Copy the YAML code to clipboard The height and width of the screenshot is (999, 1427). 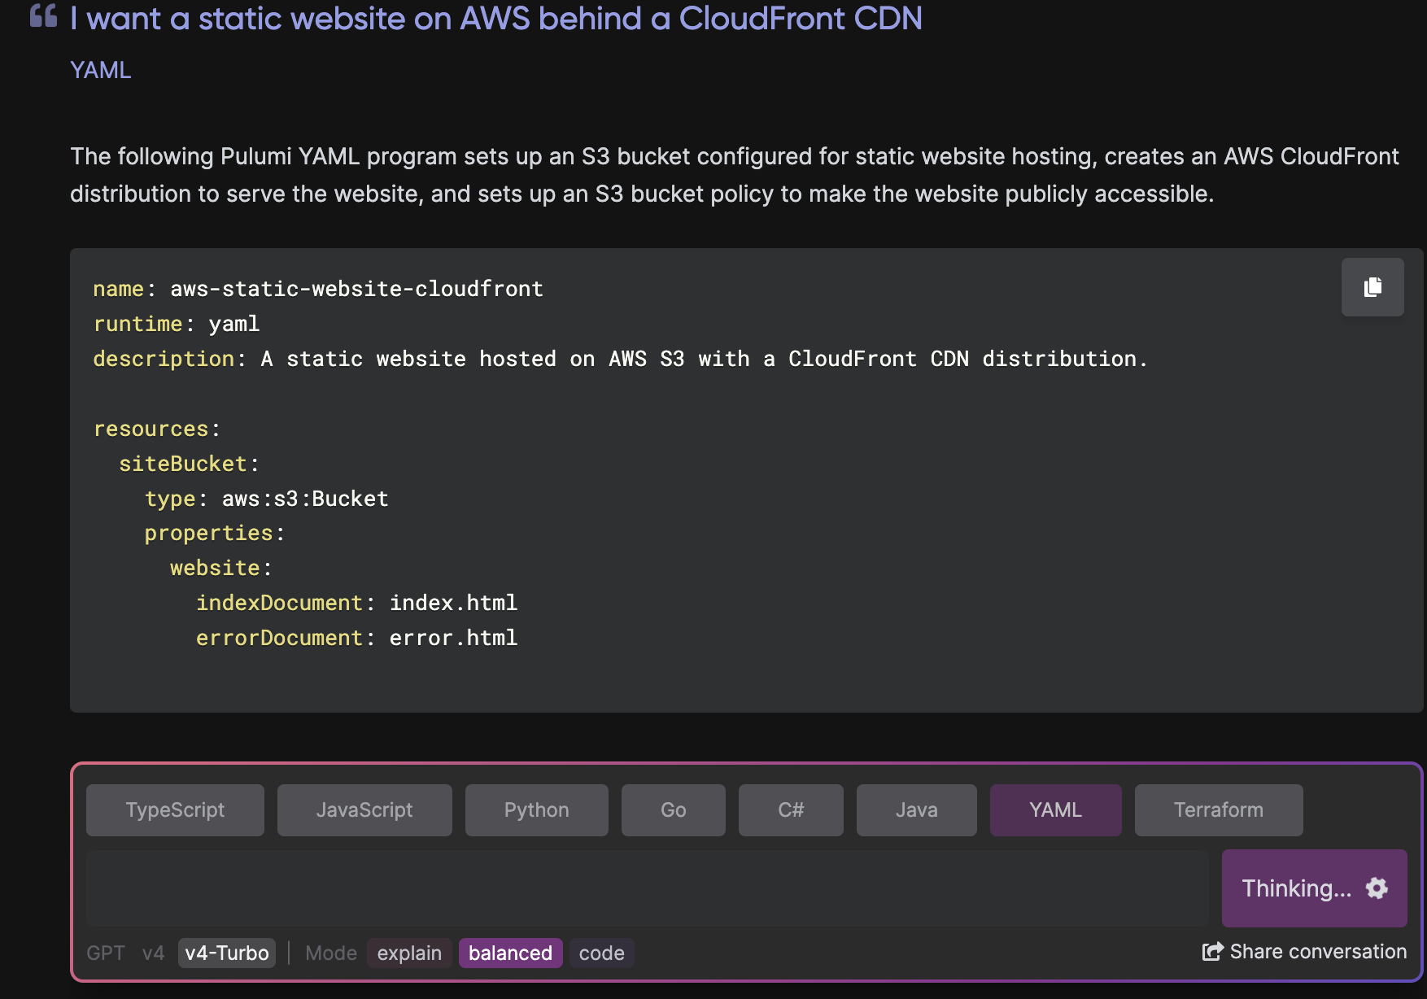1372,287
